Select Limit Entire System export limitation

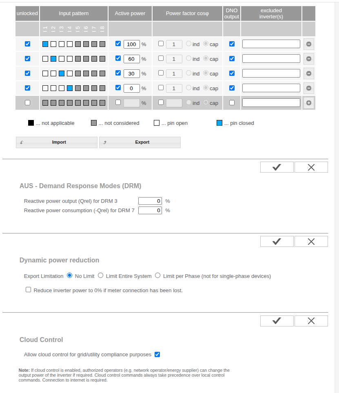click(101, 276)
